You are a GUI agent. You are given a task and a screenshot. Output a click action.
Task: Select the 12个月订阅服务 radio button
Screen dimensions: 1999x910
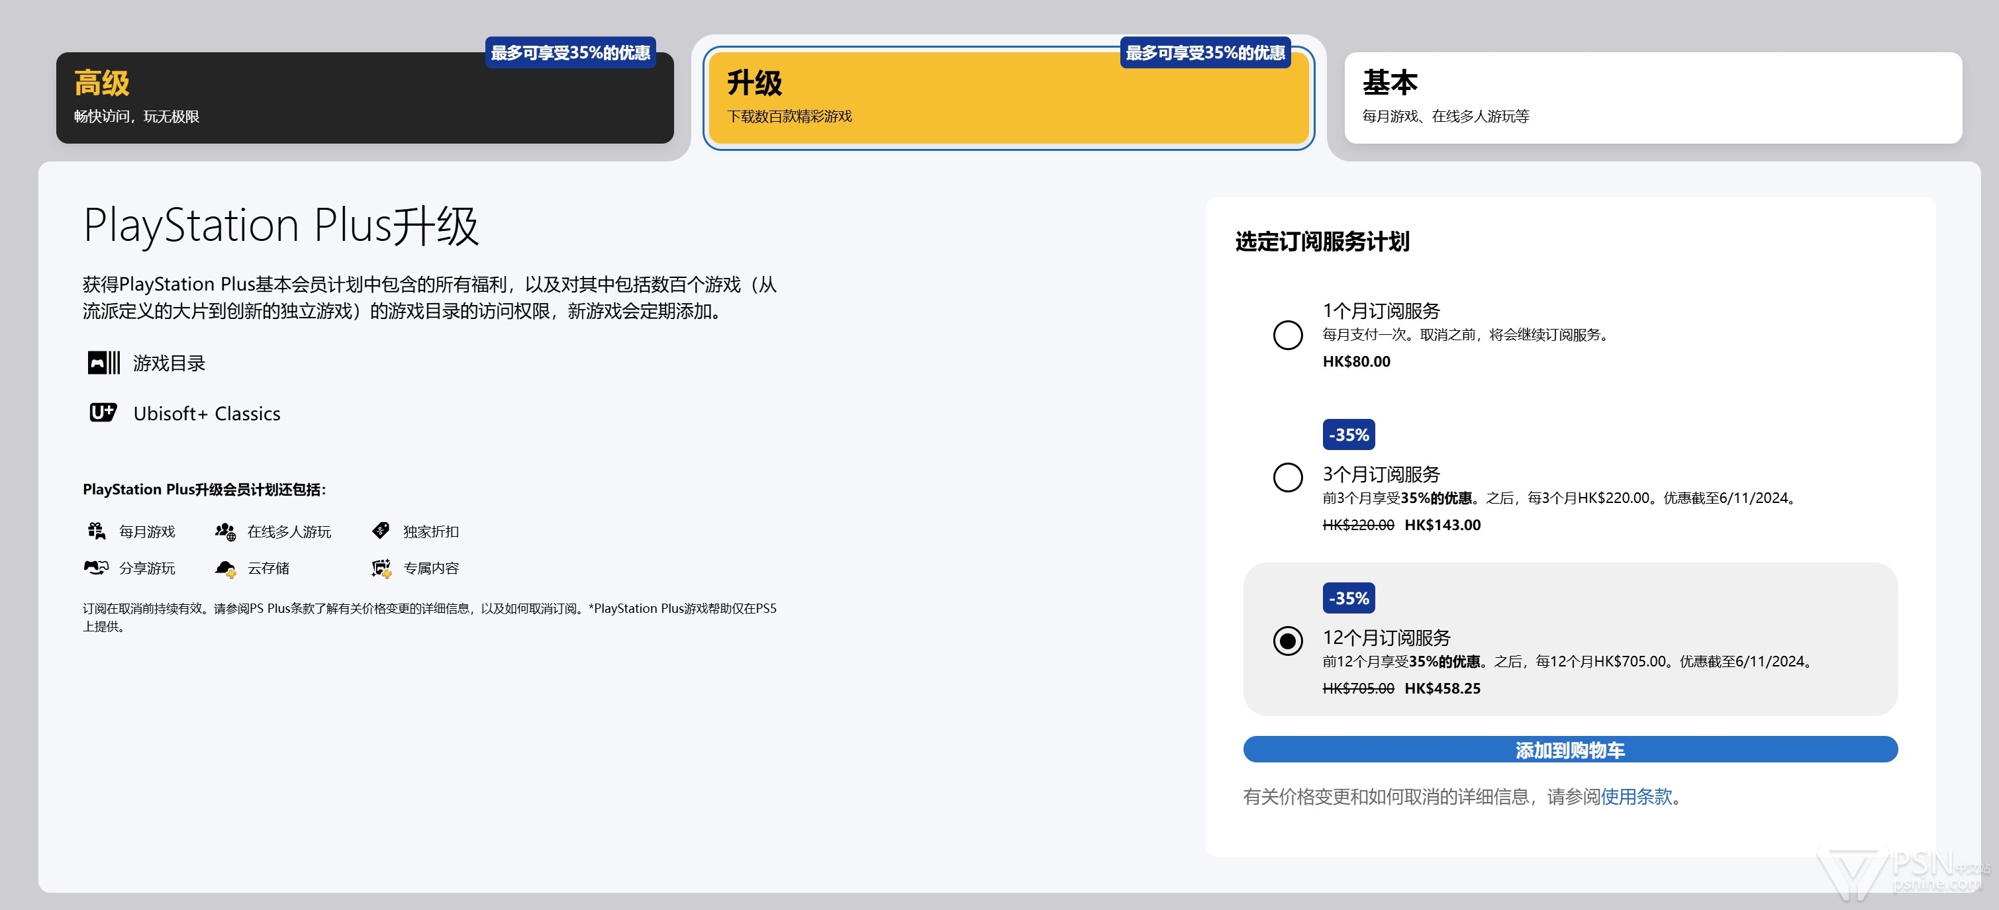[x=1288, y=641]
